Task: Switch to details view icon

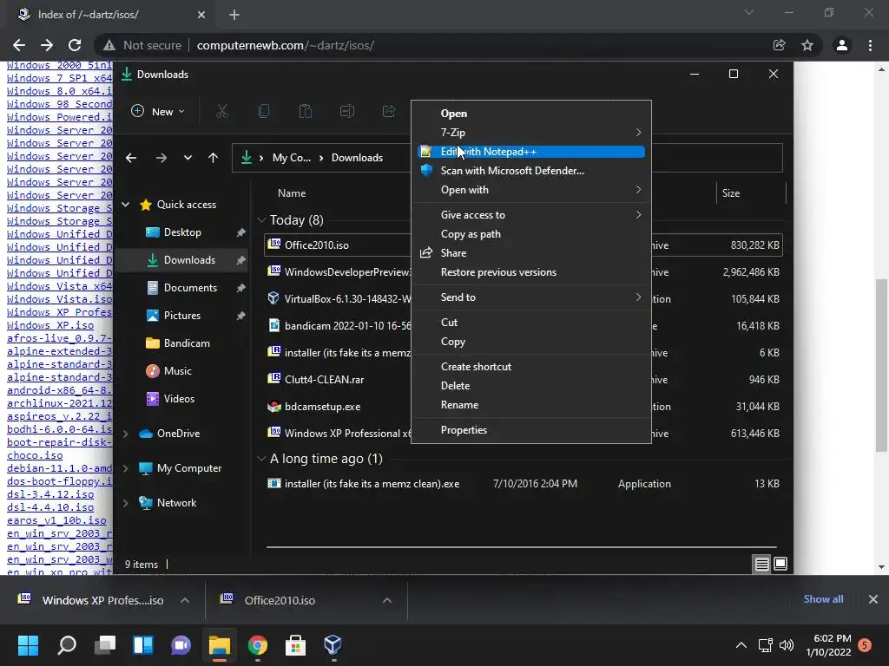Action: tap(761, 564)
